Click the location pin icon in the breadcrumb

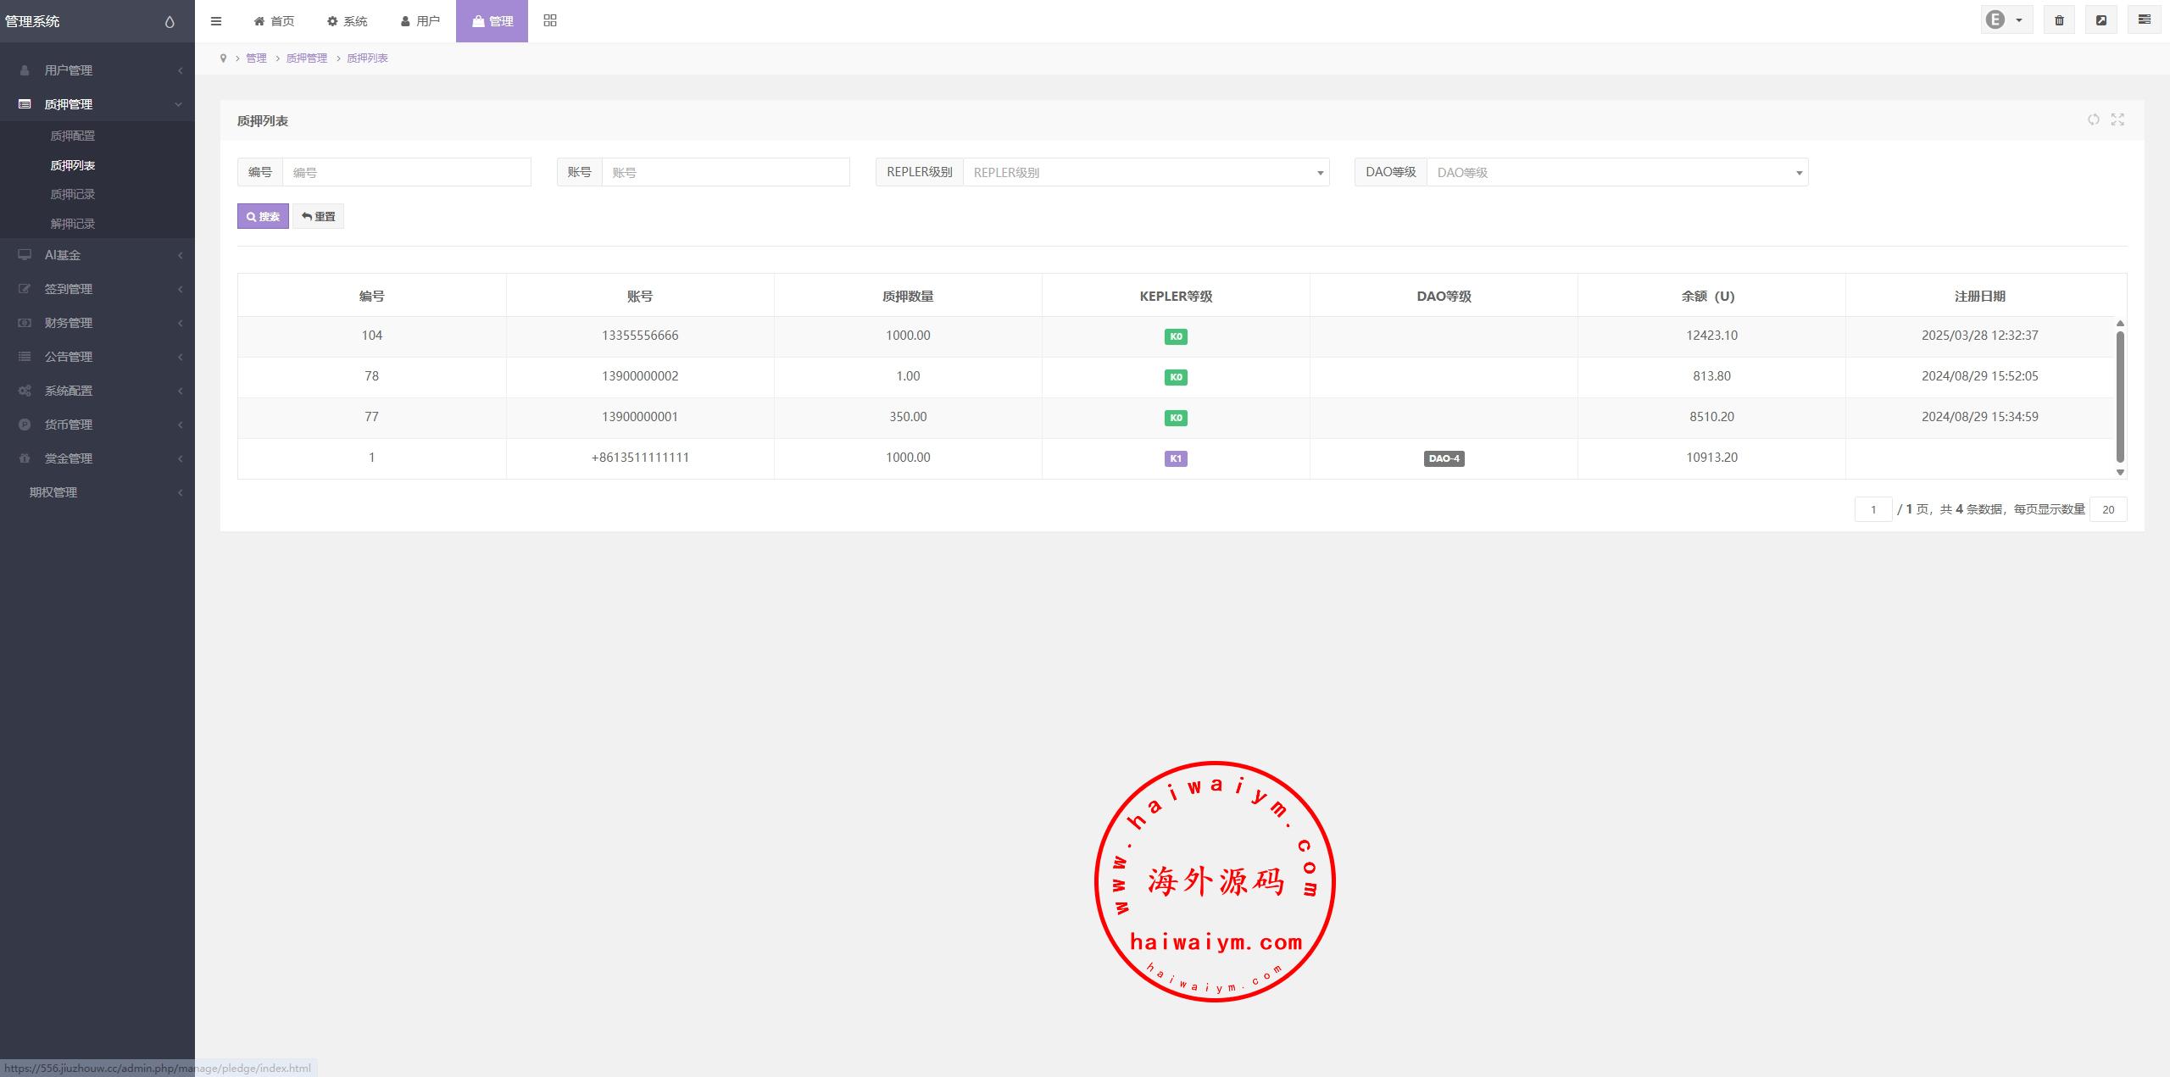(223, 58)
